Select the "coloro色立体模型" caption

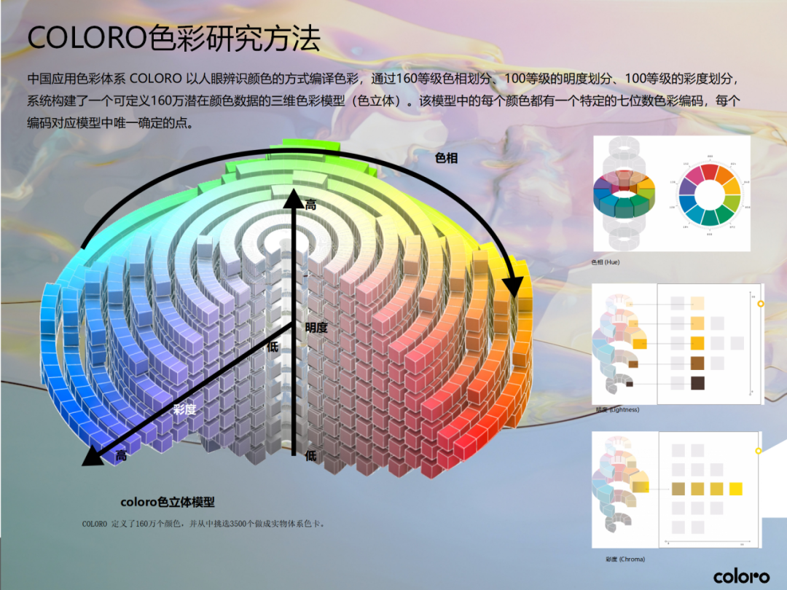pos(167,502)
